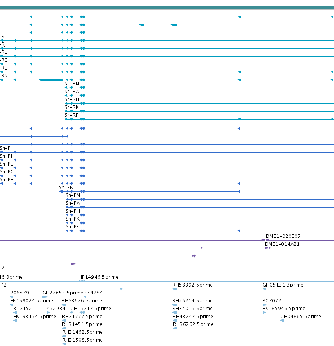Image resolution: width=334 pixels, height=346 pixels.
Task: Select the Sh-RA transcript label
Action: [x=72, y=92]
